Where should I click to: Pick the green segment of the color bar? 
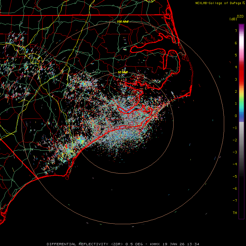point(241,102)
